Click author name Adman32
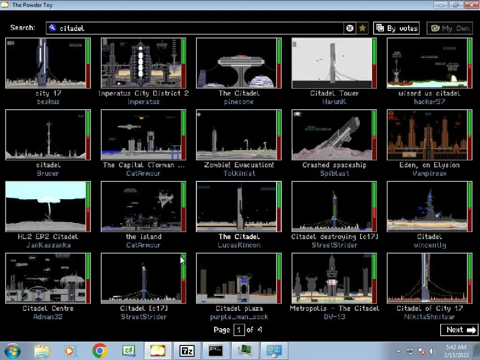This screenshot has height=360, width=480. [48, 316]
